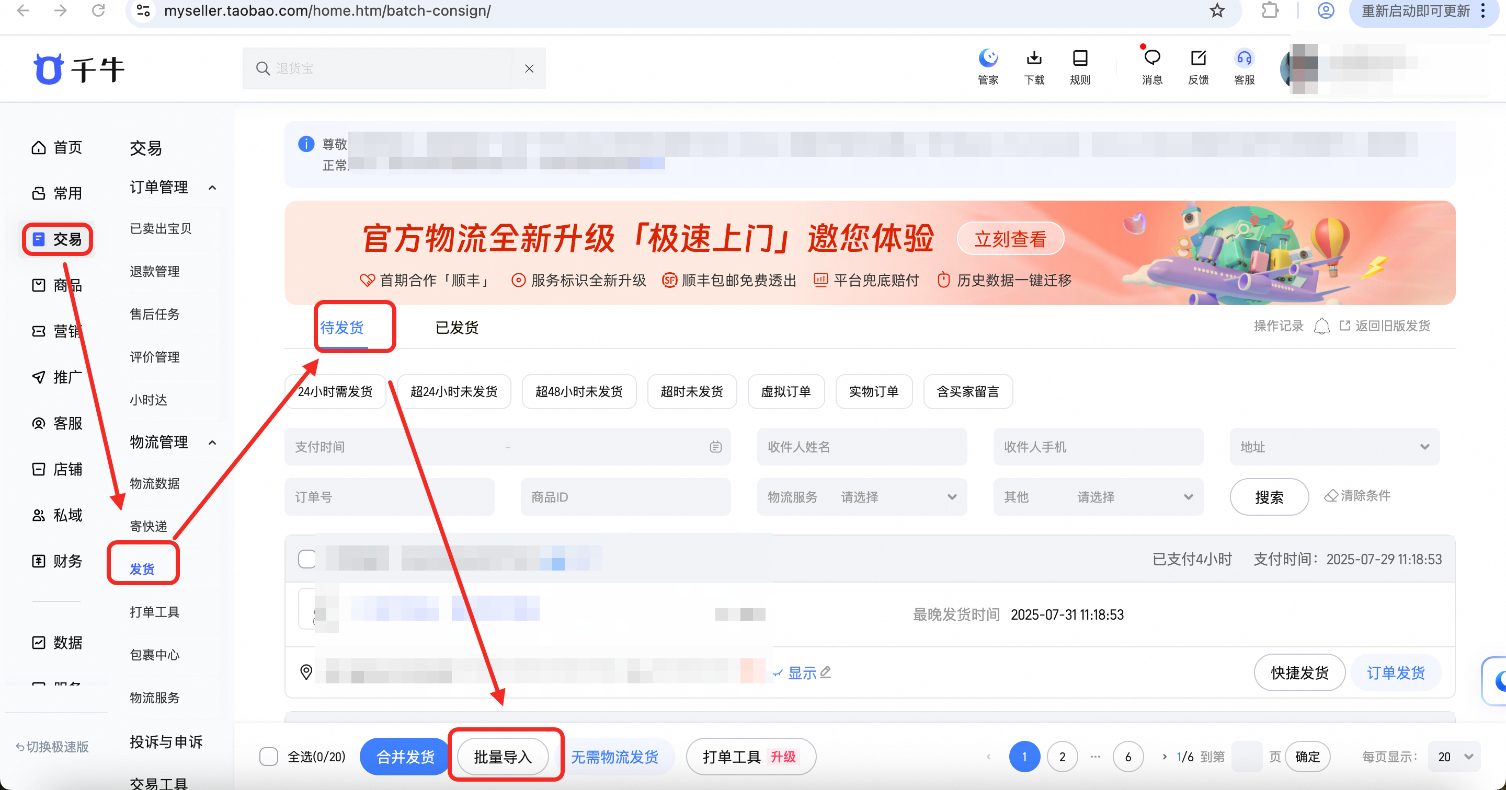Click 返回旧版发货 link

click(1385, 326)
